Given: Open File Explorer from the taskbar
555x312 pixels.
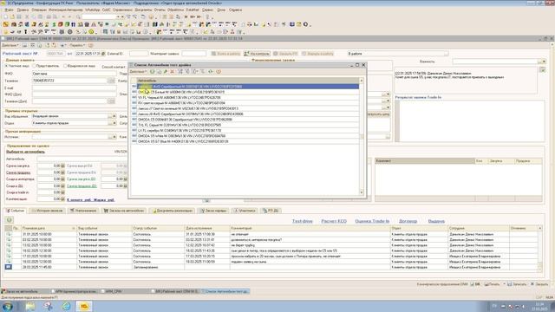Looking at the screenshot, I should coord(30,306).
